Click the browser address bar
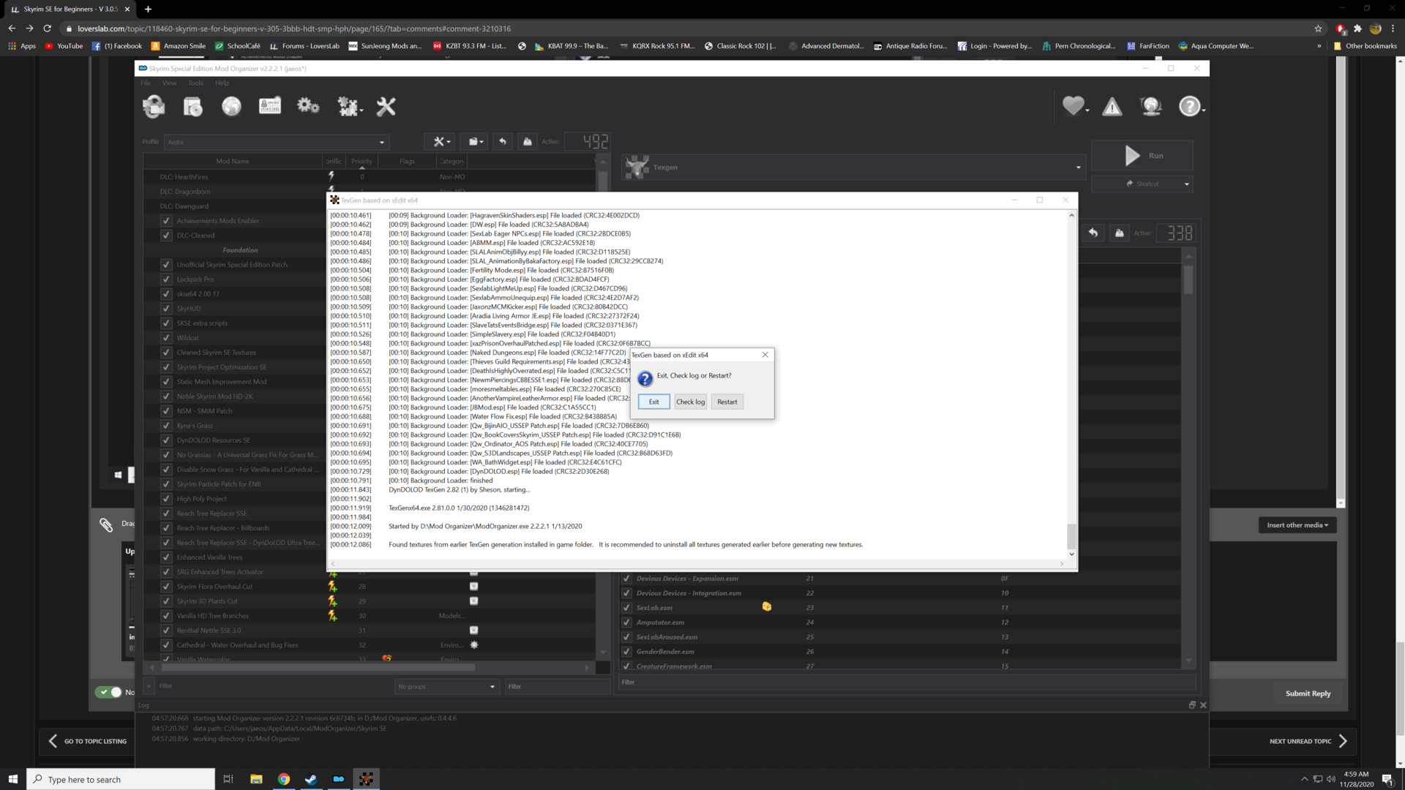Viewport: 1405px width, 790px height. pyautogui.click(x=688, y=29)
